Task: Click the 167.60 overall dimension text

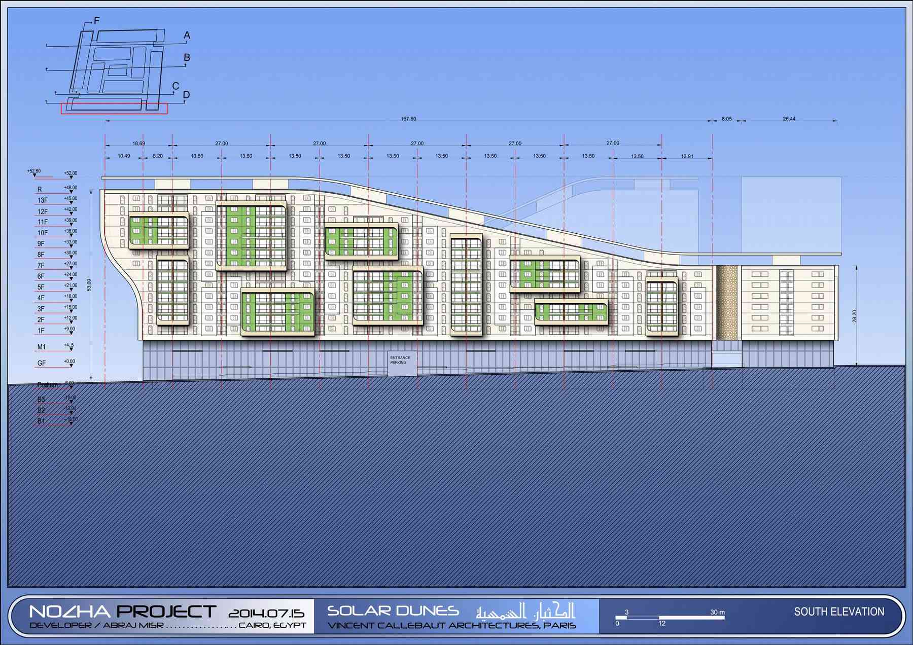Action: point(408,119)
